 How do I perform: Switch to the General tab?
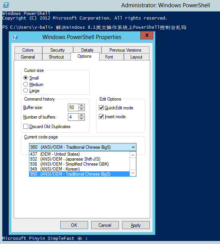coord(28,57)
